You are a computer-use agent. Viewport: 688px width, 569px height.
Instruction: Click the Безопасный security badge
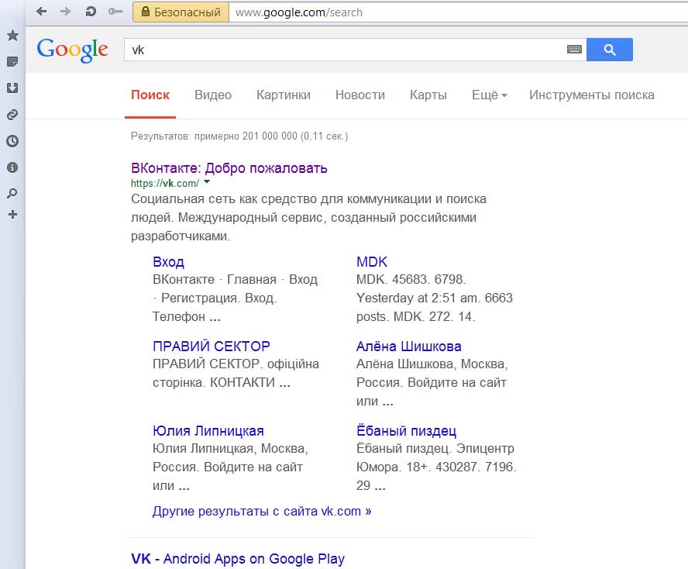(181, 12)
